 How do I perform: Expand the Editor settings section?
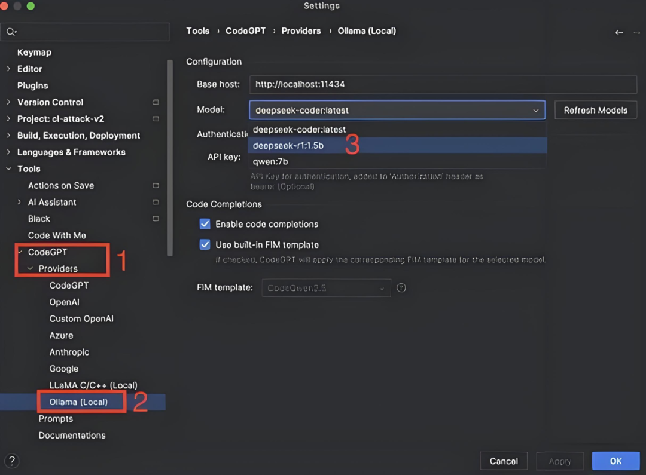coord(8,69)
